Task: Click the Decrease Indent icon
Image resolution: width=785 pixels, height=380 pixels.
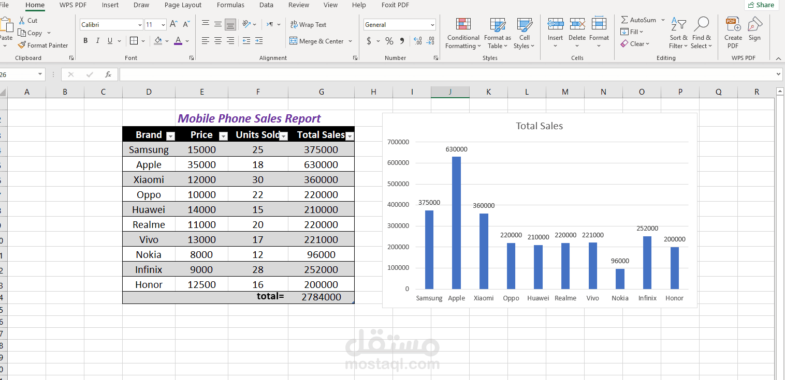Action: 246,41
